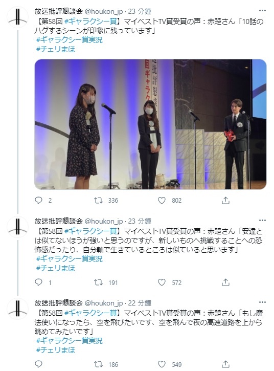Share the third tweet
This screenshot has height=371, width=274.
point(225,364)
